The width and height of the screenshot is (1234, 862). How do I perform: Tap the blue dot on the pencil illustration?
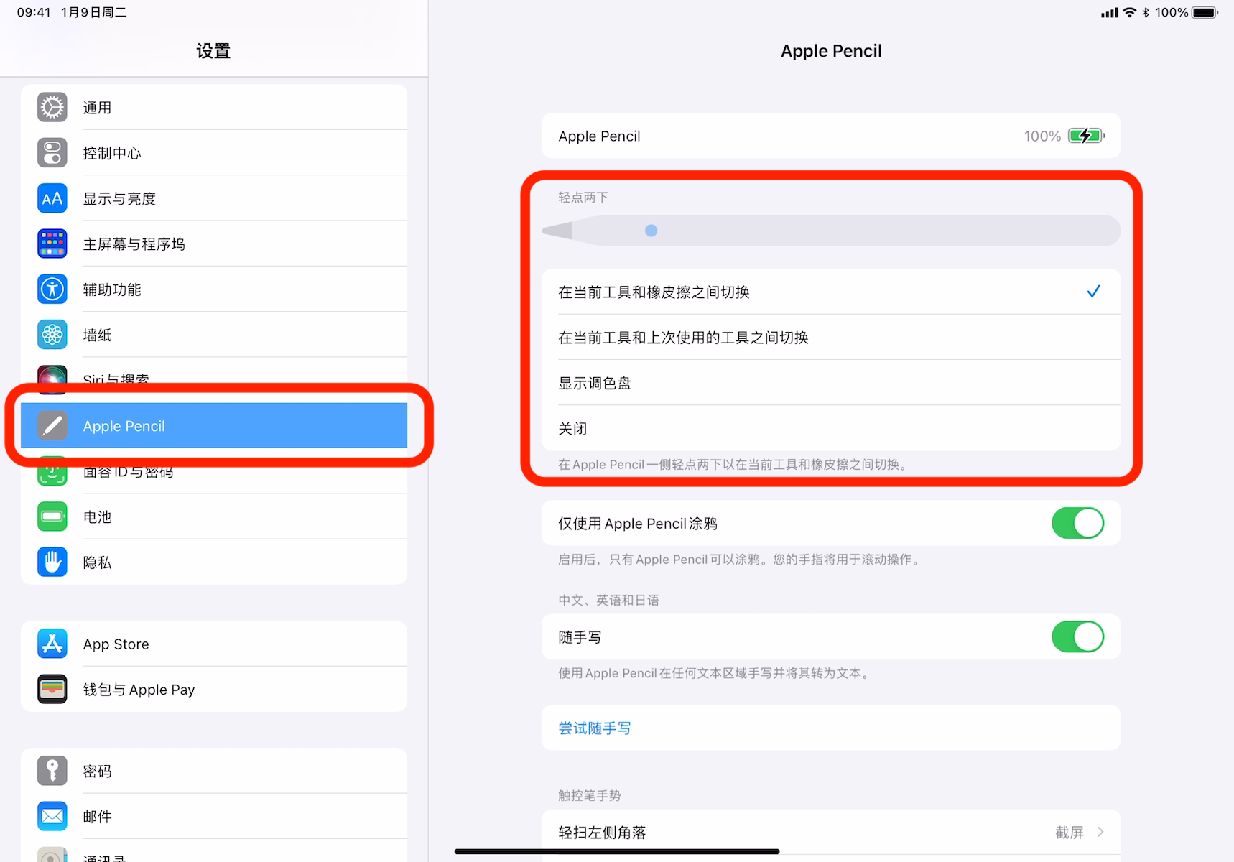pos(651,231)
